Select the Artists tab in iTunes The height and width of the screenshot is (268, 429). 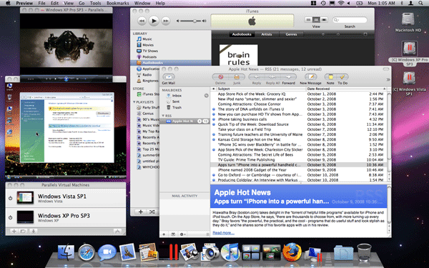[x=267, y=34]
